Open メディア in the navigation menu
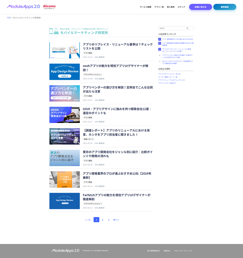This screenshot has width=243, height=258. tap(181, 7)
